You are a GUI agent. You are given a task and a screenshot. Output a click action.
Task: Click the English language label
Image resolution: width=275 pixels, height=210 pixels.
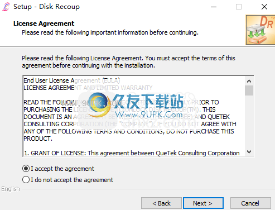(x=11, y=189)
